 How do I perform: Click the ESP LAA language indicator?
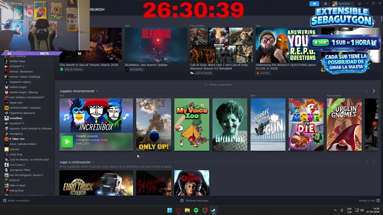click(349, 210)
